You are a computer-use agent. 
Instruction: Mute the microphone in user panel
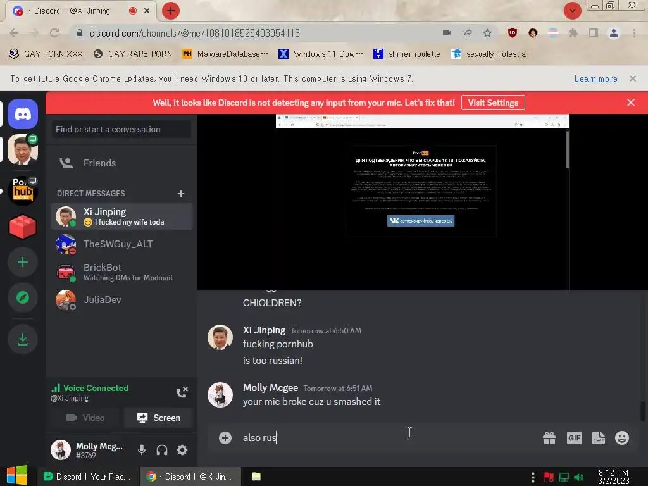(142, 450)
